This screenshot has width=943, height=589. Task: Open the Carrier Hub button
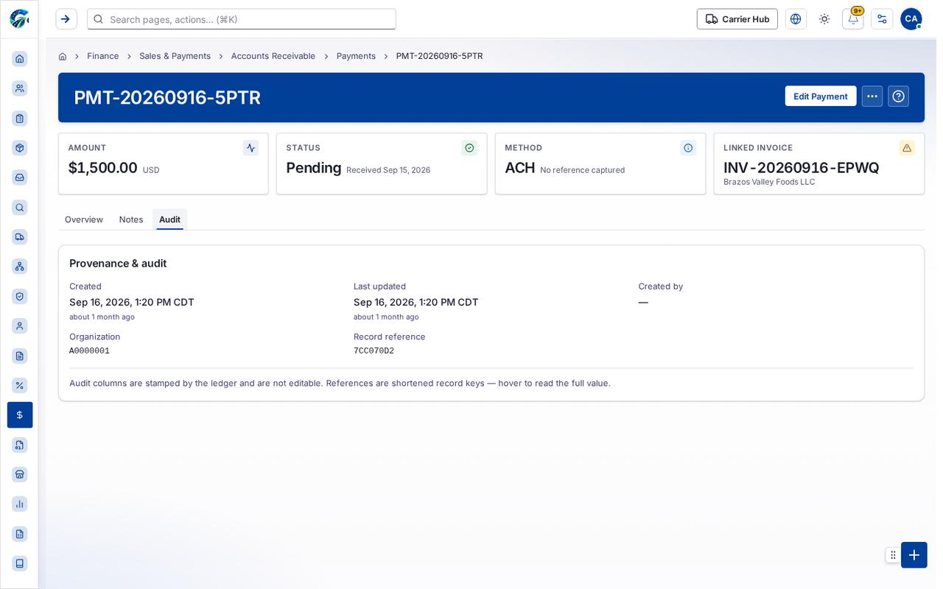737,19
